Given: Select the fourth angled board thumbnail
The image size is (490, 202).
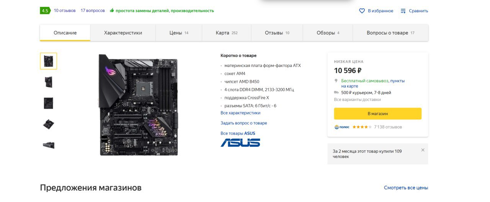Looking at the screenshot, I should click(x=49, y=124).
